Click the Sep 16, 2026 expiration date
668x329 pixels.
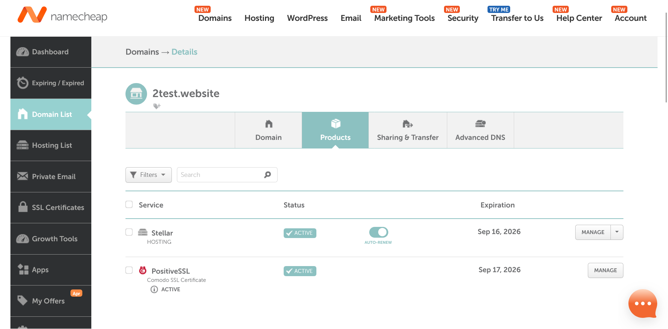pos(499,232)
